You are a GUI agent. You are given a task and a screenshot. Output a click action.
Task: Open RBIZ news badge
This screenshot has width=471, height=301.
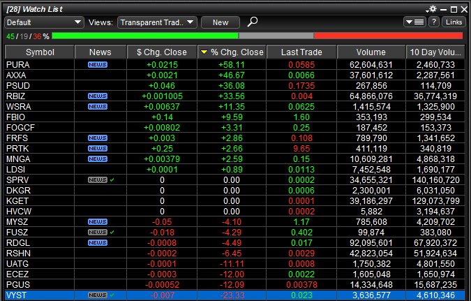point(98,96)
